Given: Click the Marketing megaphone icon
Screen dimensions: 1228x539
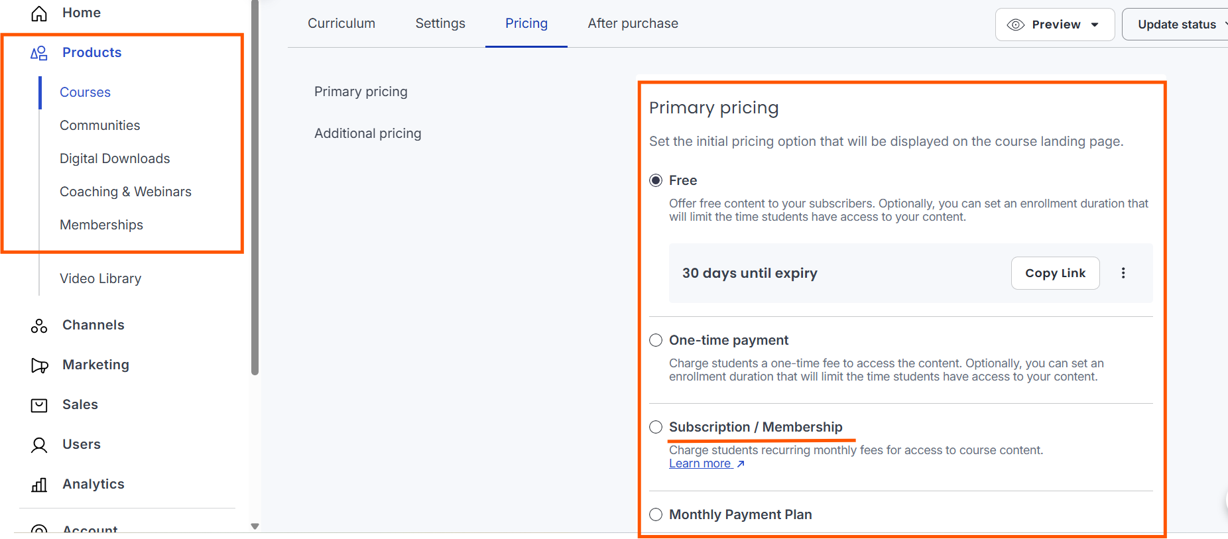Looking at the screenshot, I should click(x=39, y=365).
